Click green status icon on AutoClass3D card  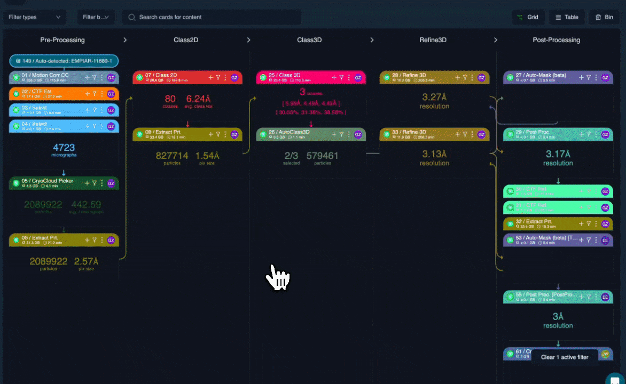pyautogui.click(x=263, y=134)
